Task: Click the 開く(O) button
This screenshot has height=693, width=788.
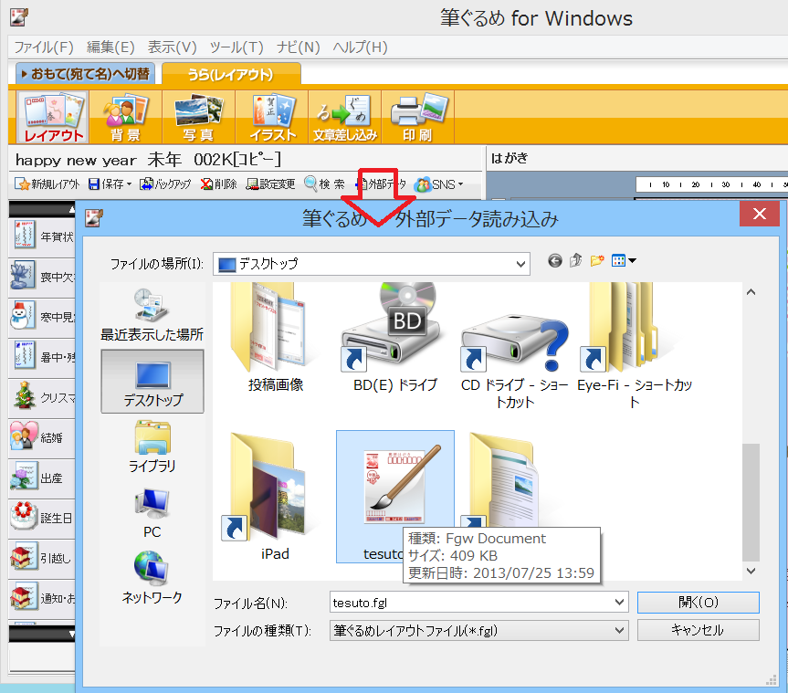Action: [697, 603]
